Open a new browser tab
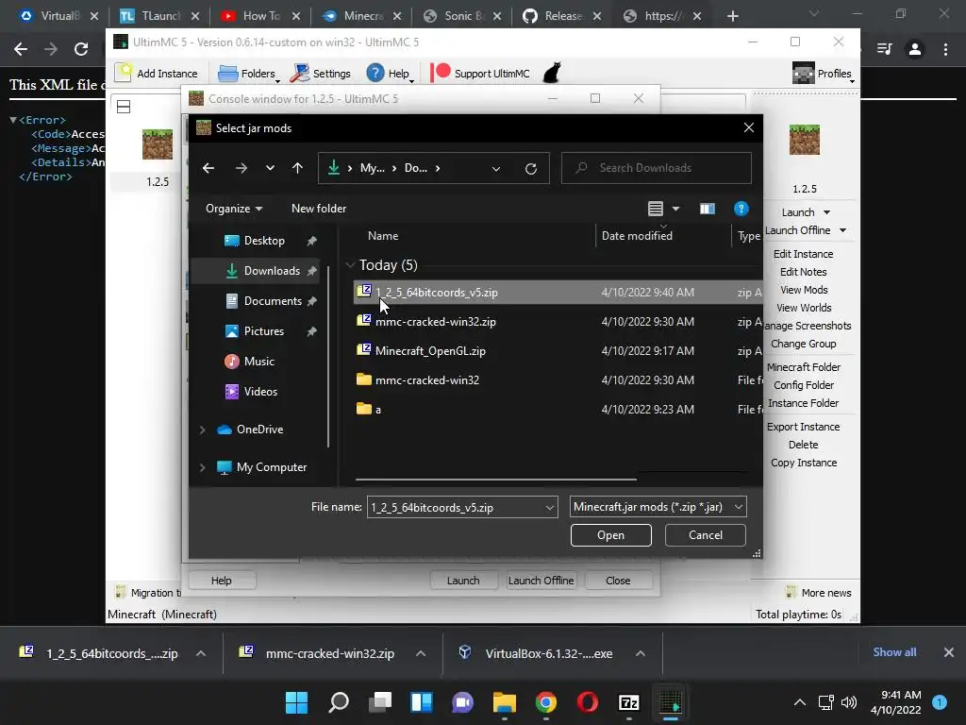 [x=732, y=16]
